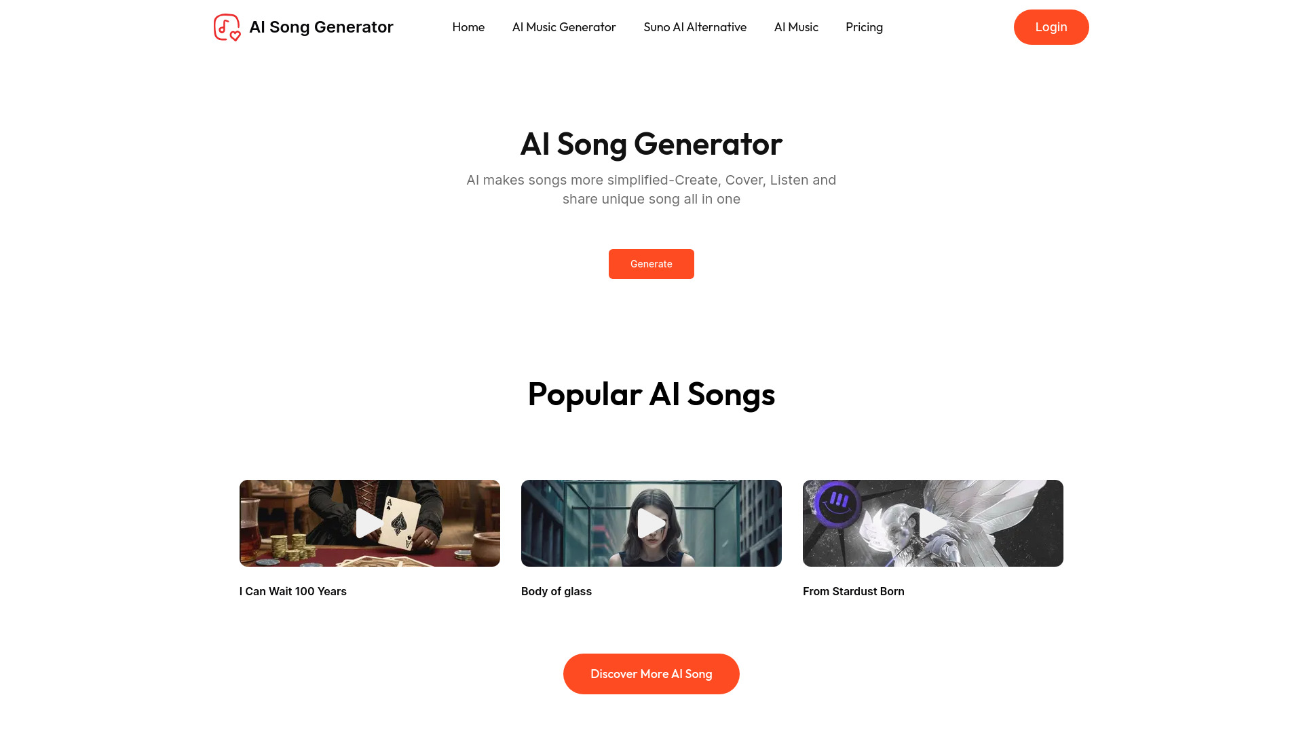Click the Suno AI Alternative link
The image size is (1303, 733).
(694, 26)
